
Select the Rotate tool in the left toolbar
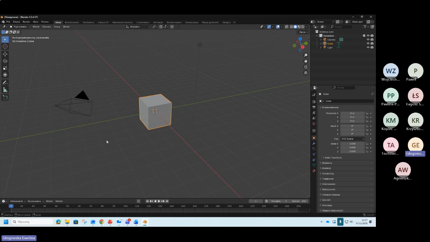[5, 61]
